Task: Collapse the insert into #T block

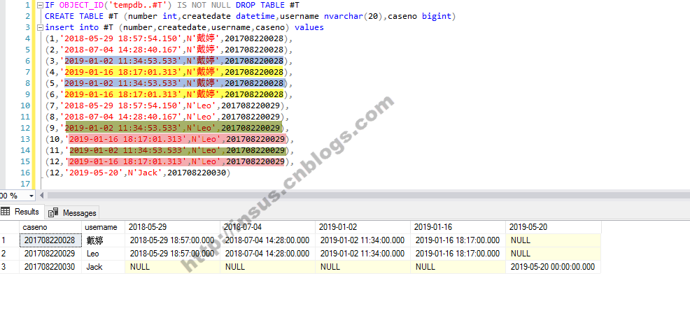Action: pyautogui.click(x=38, y=27)
